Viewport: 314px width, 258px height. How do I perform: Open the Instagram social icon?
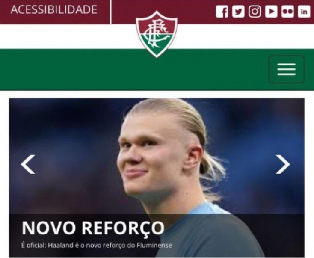click(255, 12)
